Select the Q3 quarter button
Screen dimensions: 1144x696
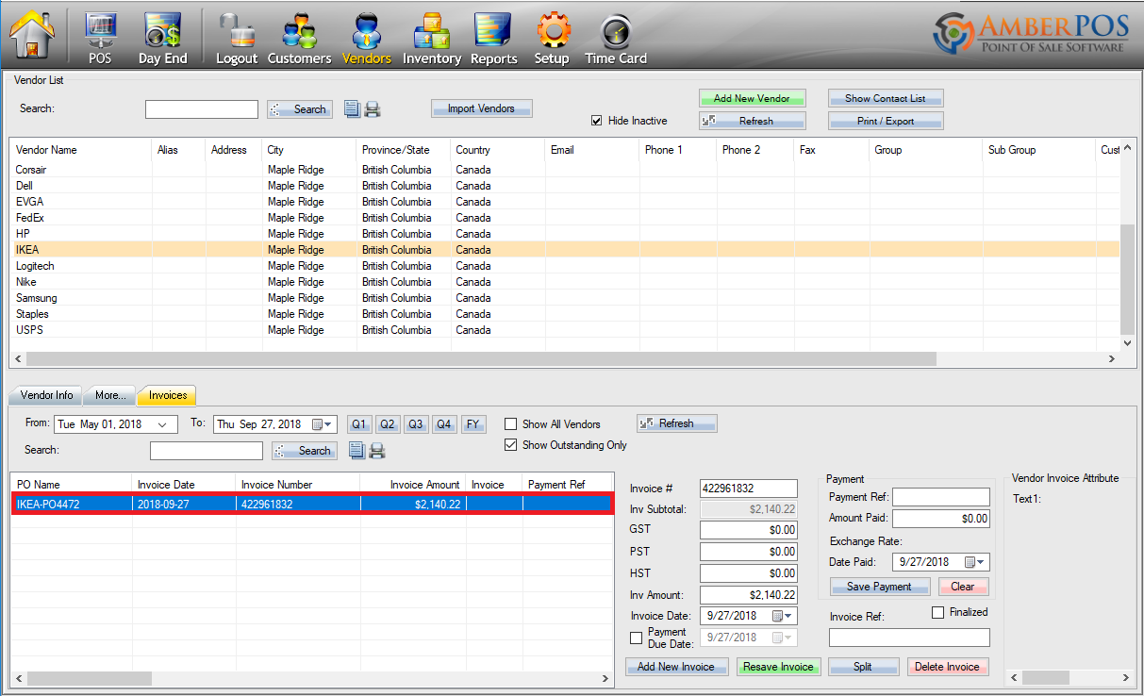(416, 424)
